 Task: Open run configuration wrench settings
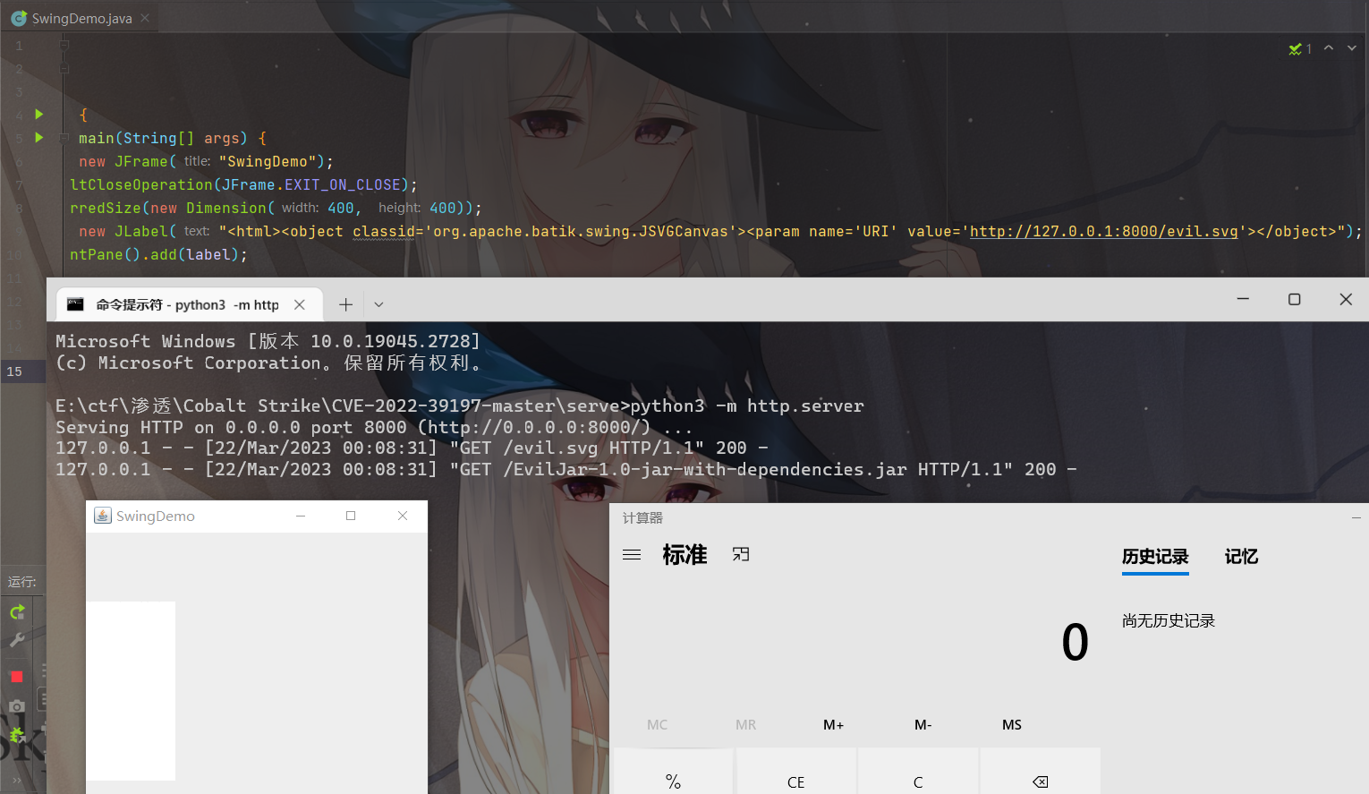17,640
